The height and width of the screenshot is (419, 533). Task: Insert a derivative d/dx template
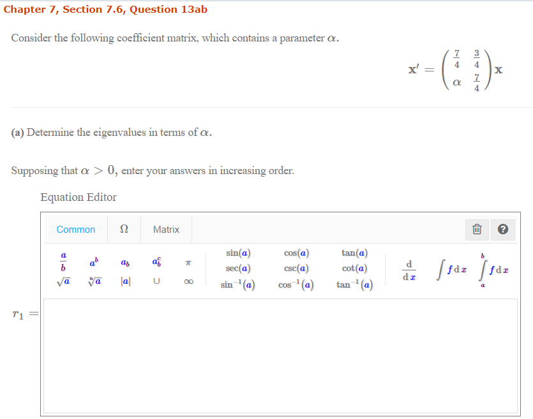tap(409, 268)
